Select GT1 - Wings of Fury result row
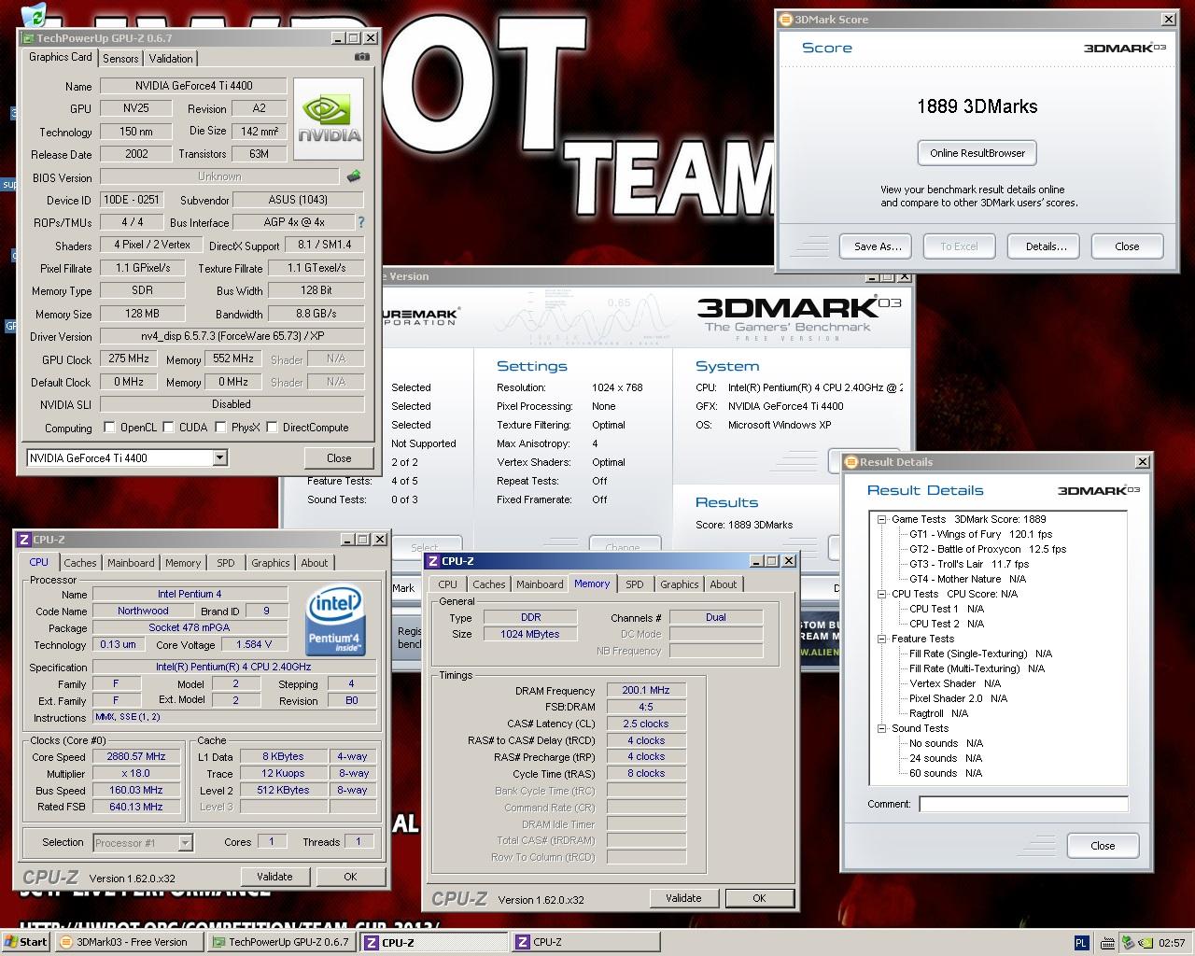The width and height of the screenshot is (1195, 956). coord(980,534)
